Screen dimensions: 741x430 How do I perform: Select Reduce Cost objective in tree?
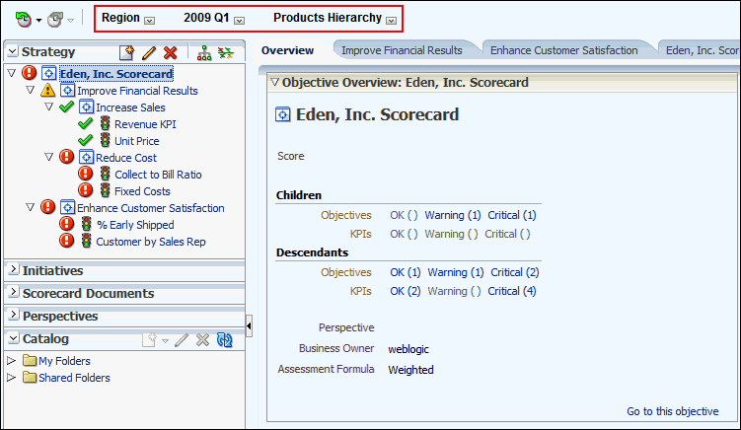coord(126,158)
